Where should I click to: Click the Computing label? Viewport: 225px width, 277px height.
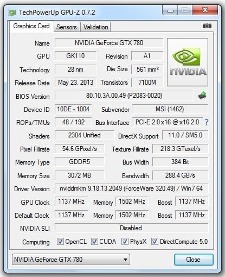click(36, 242)
